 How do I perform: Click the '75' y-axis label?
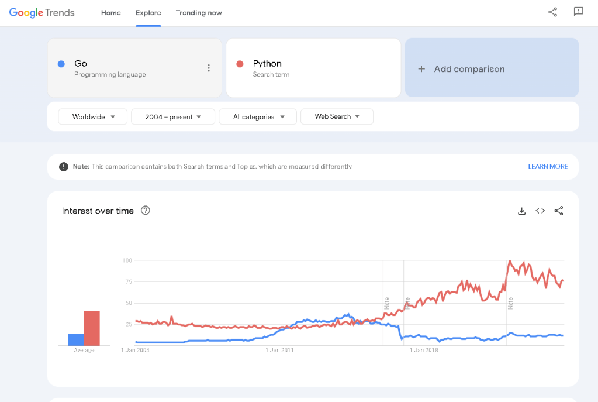(x=129, y=281)
